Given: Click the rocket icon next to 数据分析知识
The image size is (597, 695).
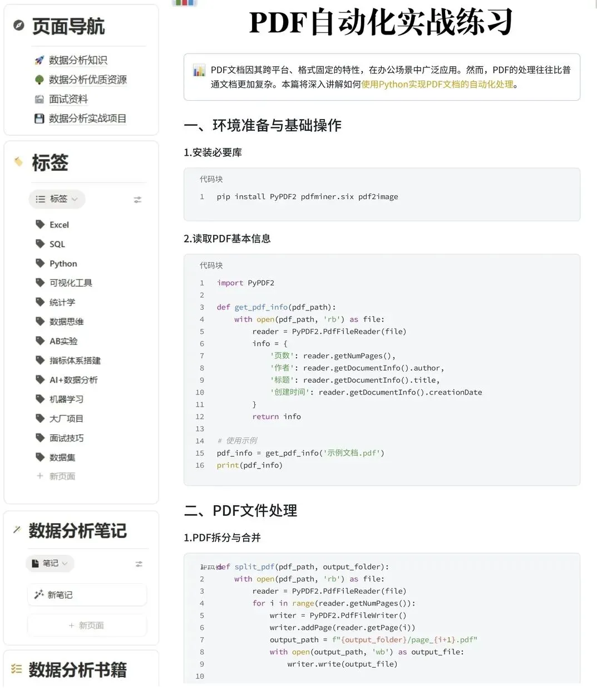Looking at the screenshot, I should coord(39,60).
